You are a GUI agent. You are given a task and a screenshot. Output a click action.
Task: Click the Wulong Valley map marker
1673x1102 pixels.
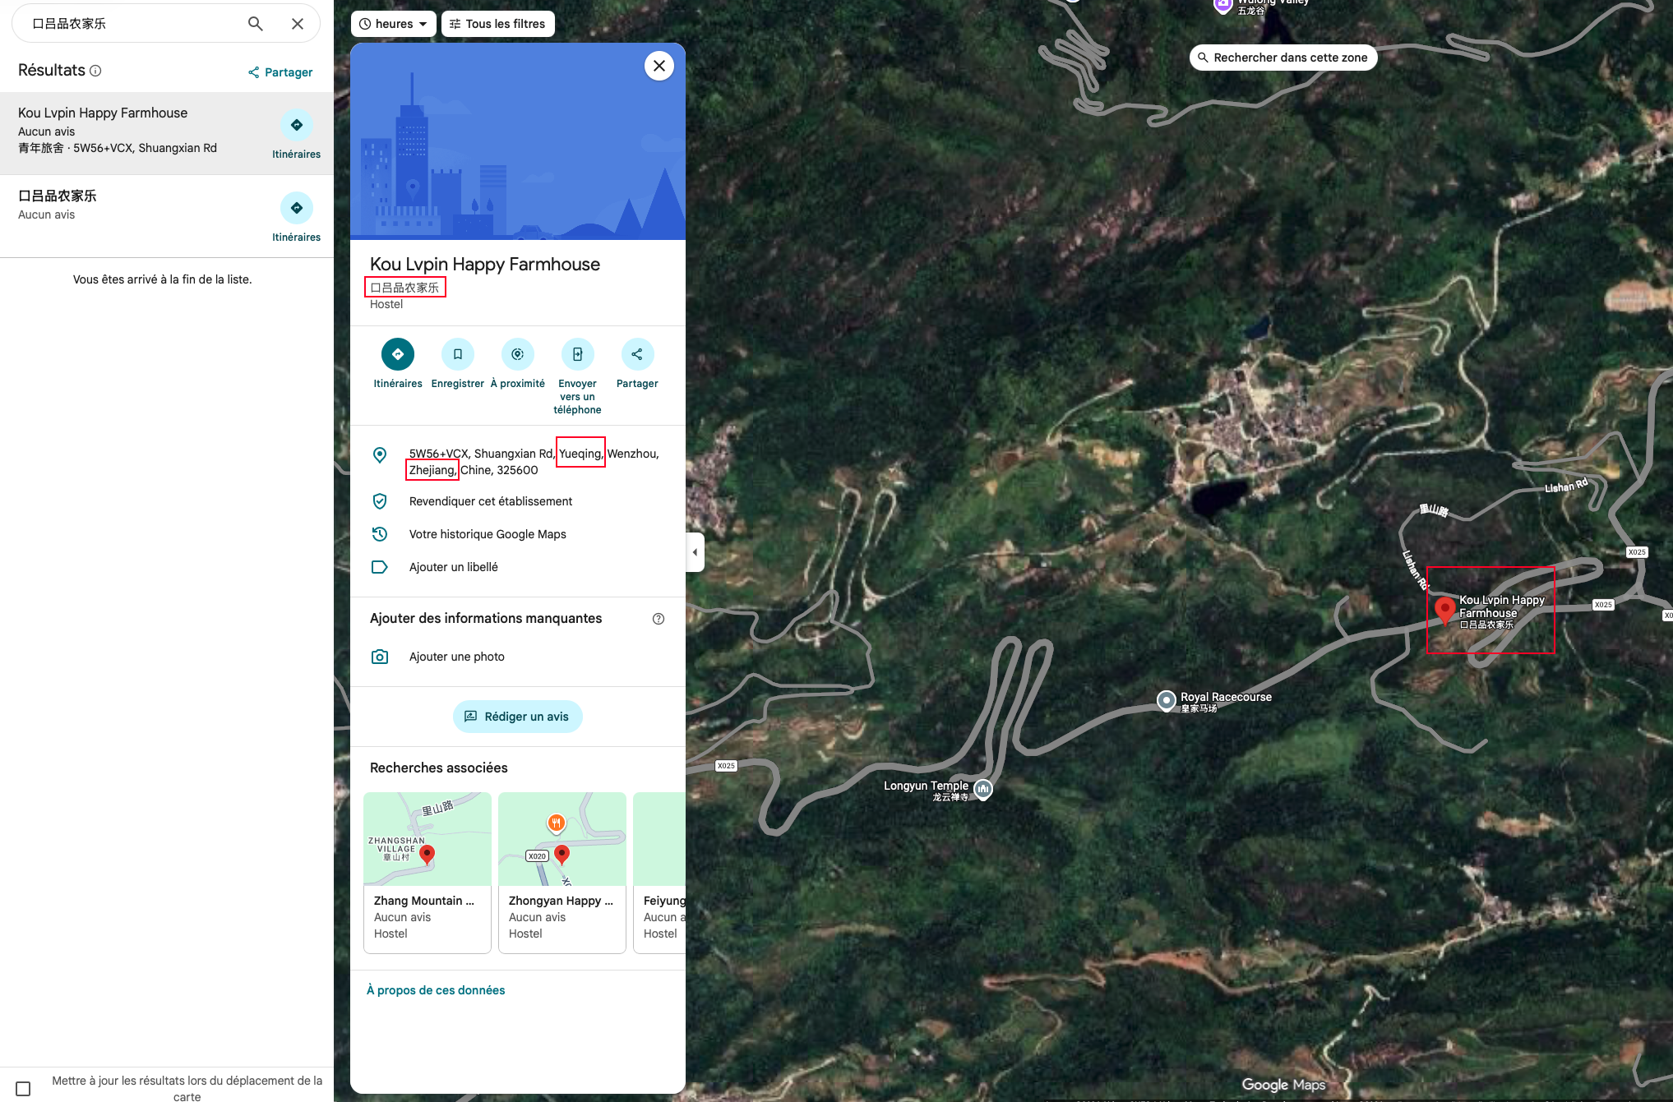tap(1222, 5)
